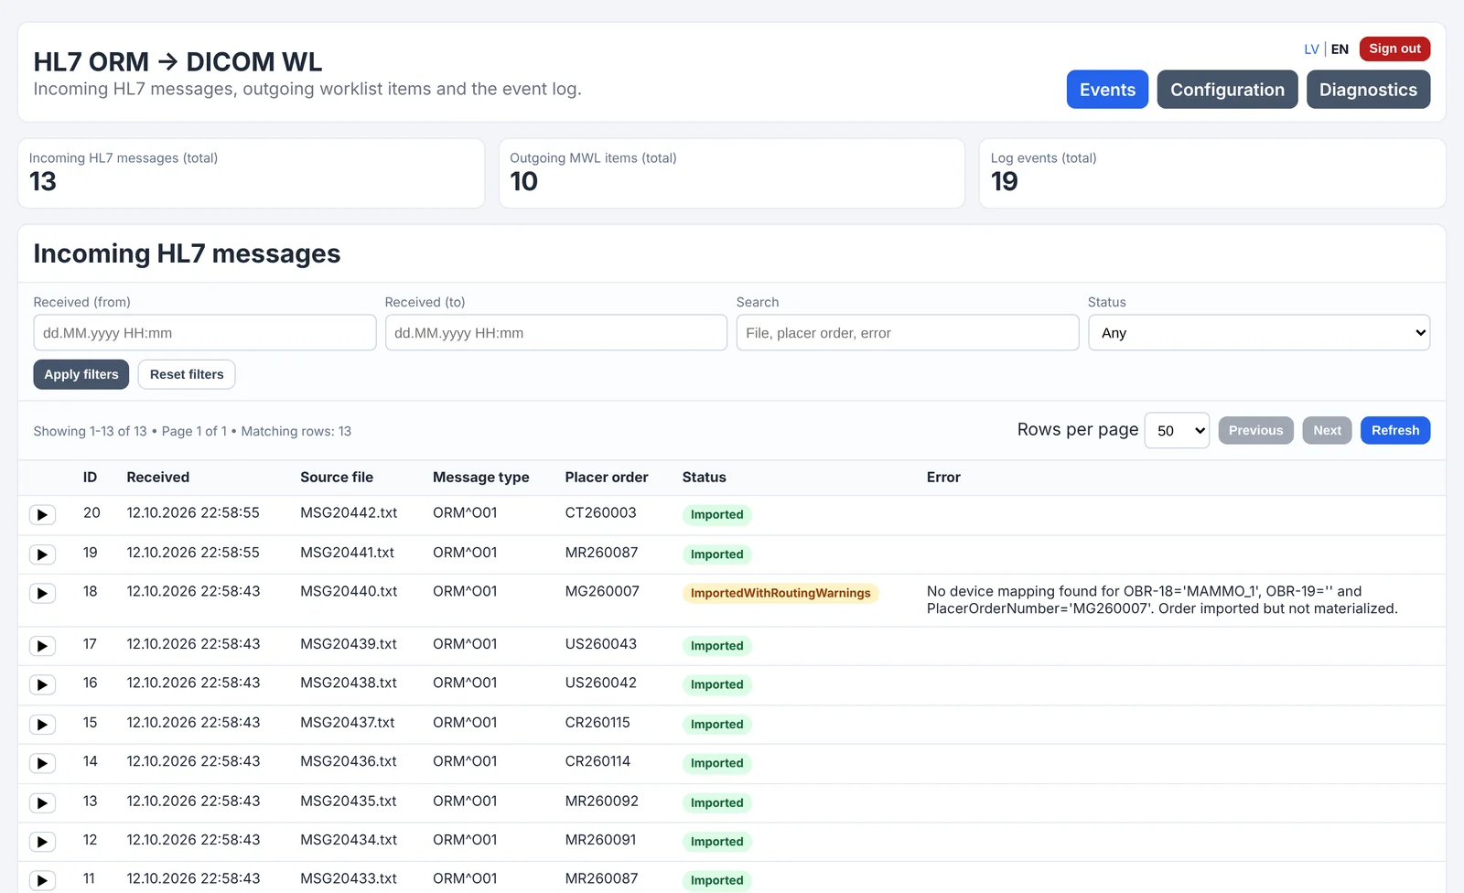1464x893 pixels.
Task: Refresh the incoming messages table
Action: [1394, 431]
